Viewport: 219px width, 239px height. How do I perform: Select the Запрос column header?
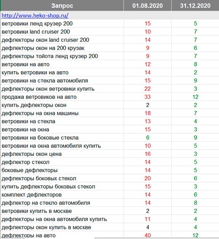tap(62, 5)
